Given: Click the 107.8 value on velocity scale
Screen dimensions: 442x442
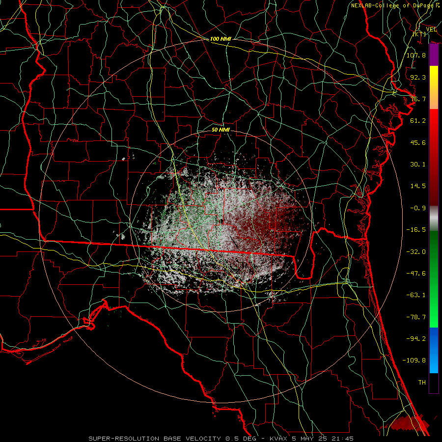Looking at the screenshot, I should point(416,55).
